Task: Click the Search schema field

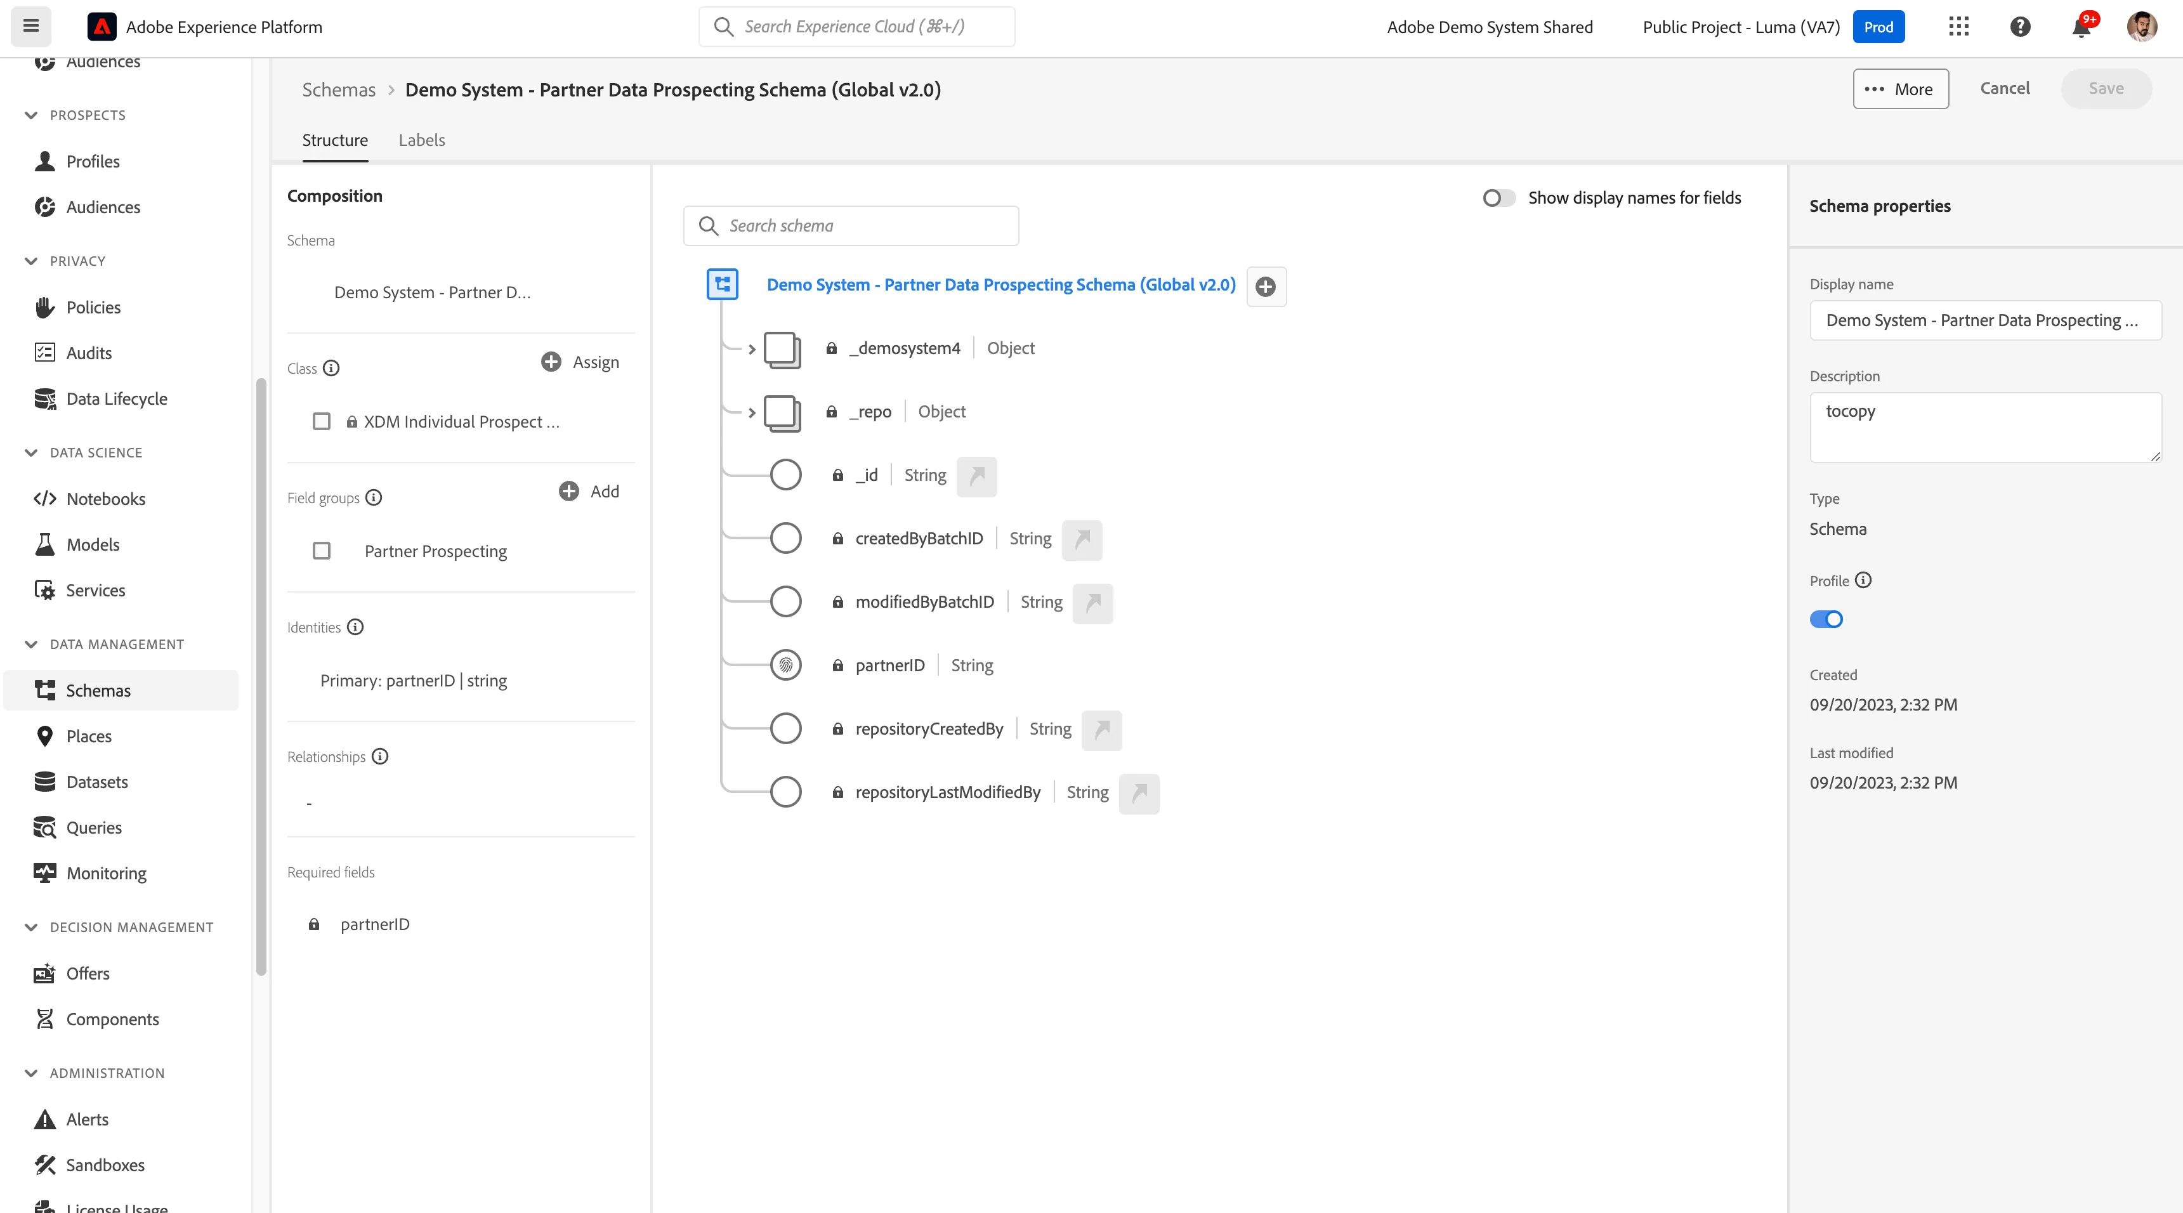Action: click(x=851, y=225)
